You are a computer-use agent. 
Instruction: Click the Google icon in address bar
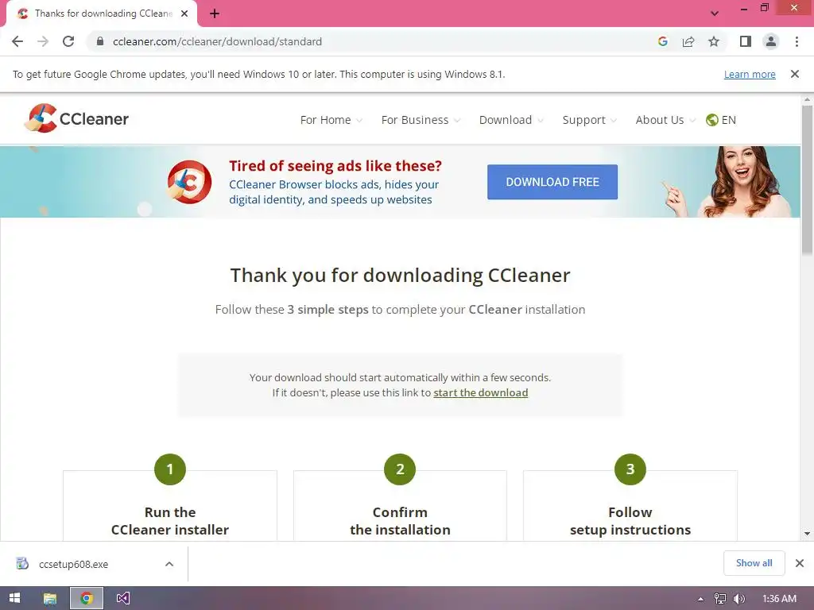[662, 41]
